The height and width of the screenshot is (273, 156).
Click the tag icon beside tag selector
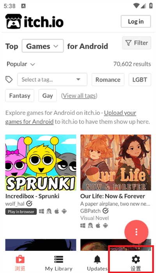[9, 79]
